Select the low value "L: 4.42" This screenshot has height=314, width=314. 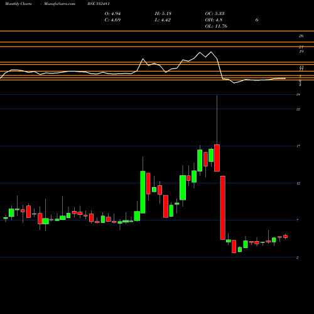tap(163, 20)
